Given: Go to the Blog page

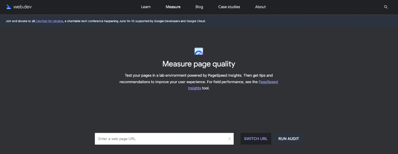Looking at the screenshot, I should tap(199, 7).
